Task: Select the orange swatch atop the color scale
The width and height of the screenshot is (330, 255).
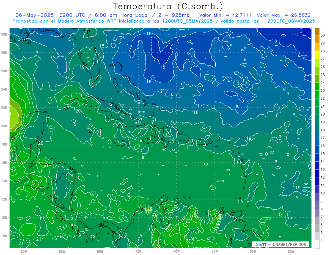Action: [317, 31]
